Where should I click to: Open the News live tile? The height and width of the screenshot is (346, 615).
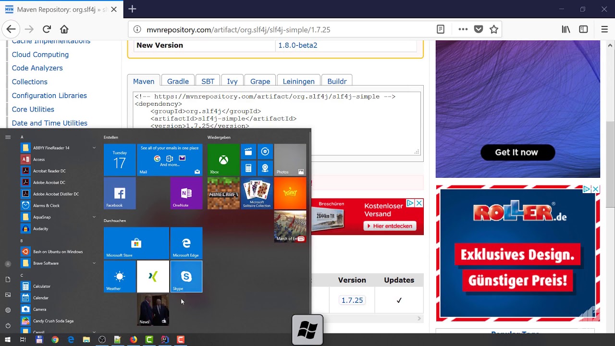[x=153, y=309]
